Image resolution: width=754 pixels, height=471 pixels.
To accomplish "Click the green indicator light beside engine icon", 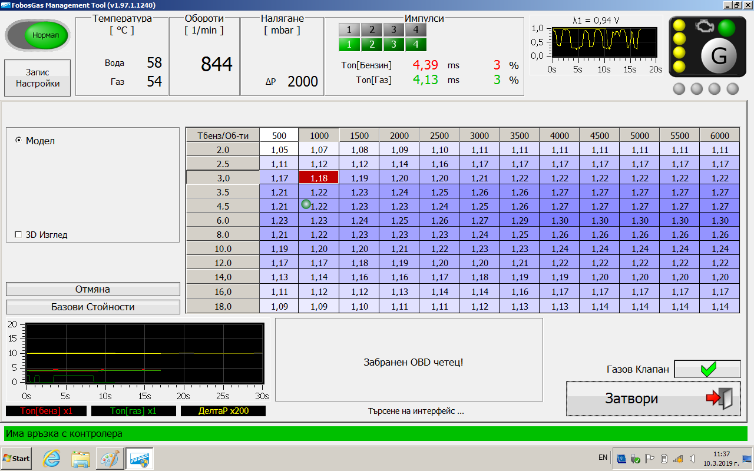I will click(727, 28).
